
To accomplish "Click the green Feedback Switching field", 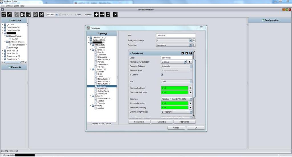I will (x=175, y=92).
